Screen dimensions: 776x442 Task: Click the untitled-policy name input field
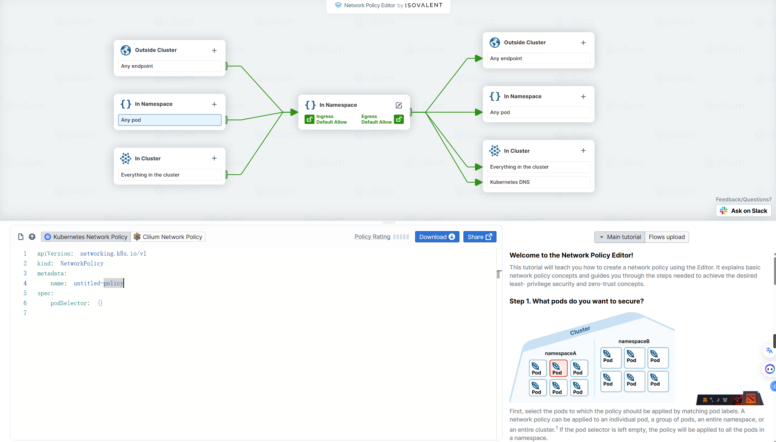point(98,283)
